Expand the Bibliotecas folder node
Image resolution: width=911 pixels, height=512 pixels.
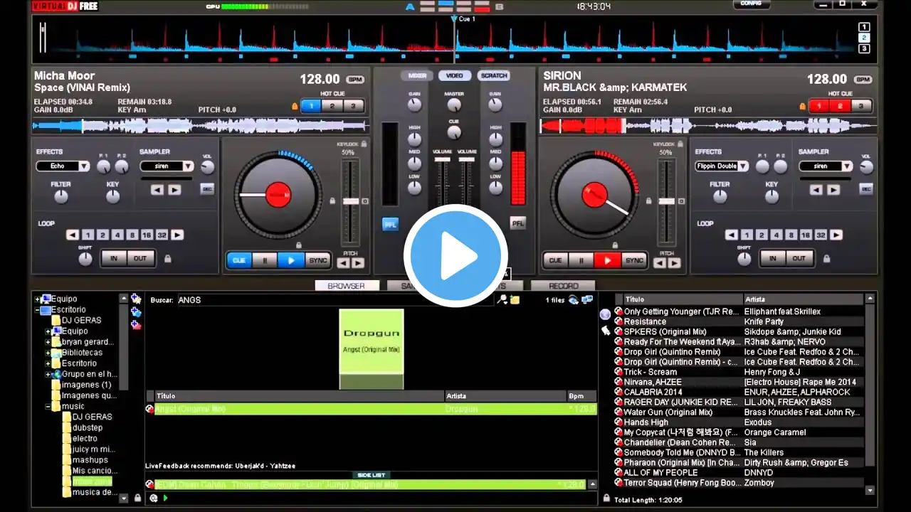pos(48,353)
